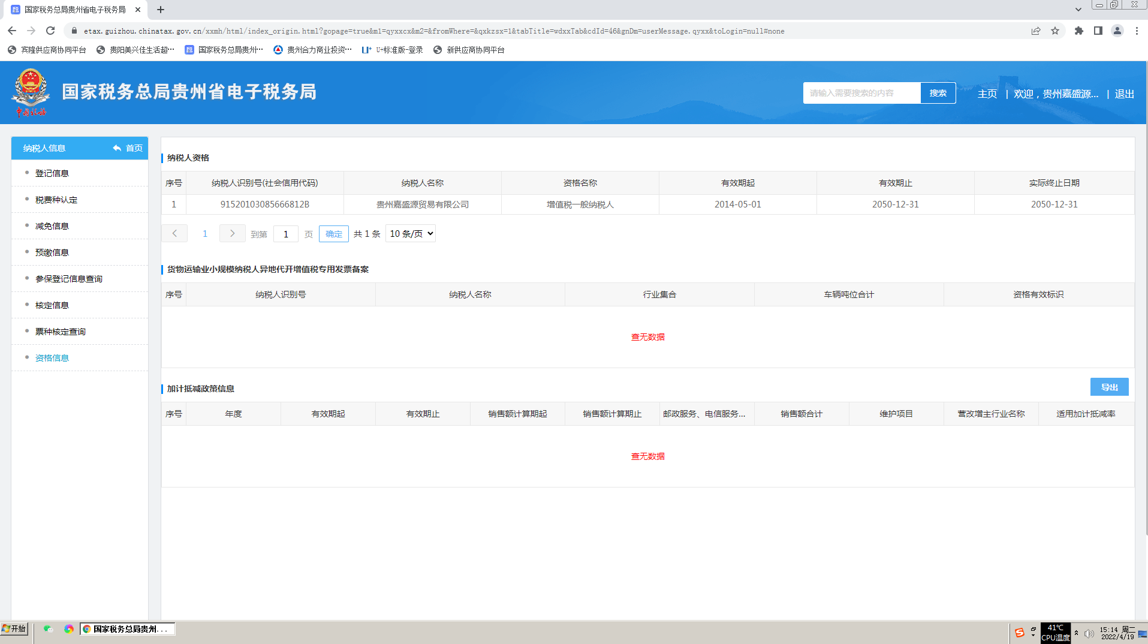Open the browser extensions puzzle icon
Image resolution: width=1148 pixels, height=644 pixels.
[1078, 31]
